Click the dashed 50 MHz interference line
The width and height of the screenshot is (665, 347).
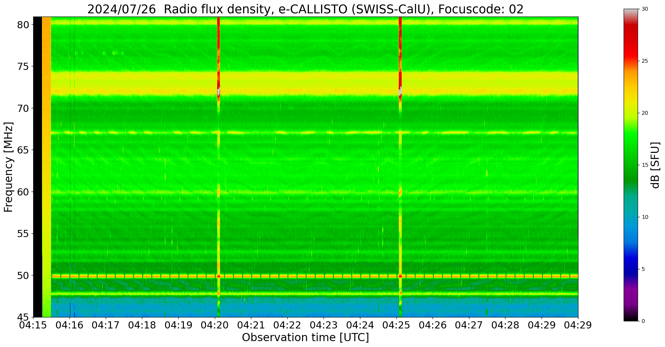coord(315,276)
